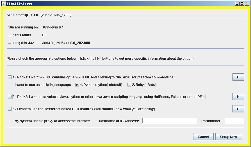Click the Cancel button
Viewport: 251px width, 147px height.
[x=203, y=137]
